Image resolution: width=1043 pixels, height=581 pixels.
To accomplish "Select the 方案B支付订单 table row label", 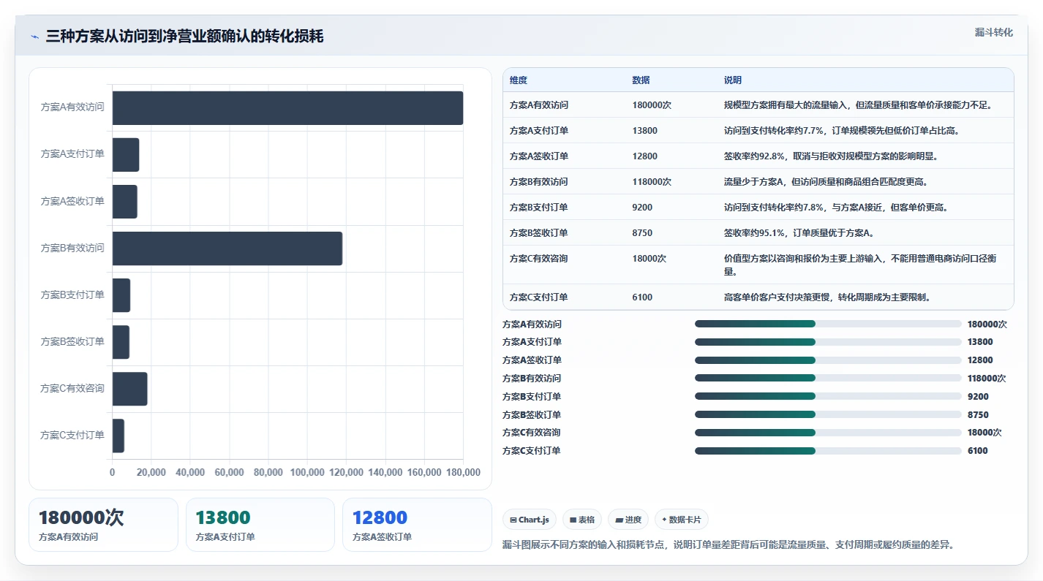I will click(x=539, y=208).
